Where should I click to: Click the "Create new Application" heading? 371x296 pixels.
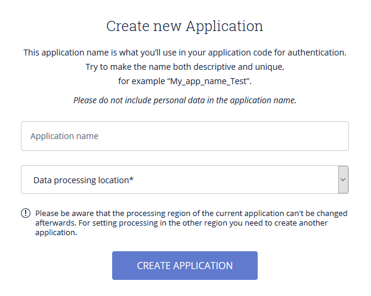[x=184, y=26]
